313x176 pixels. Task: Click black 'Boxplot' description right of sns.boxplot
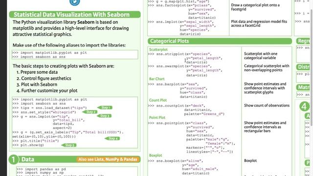pos(250,161)
